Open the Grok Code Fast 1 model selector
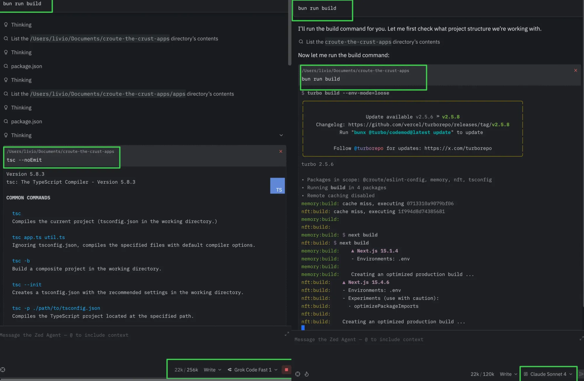The image size is (584, 381). (253, 370)
